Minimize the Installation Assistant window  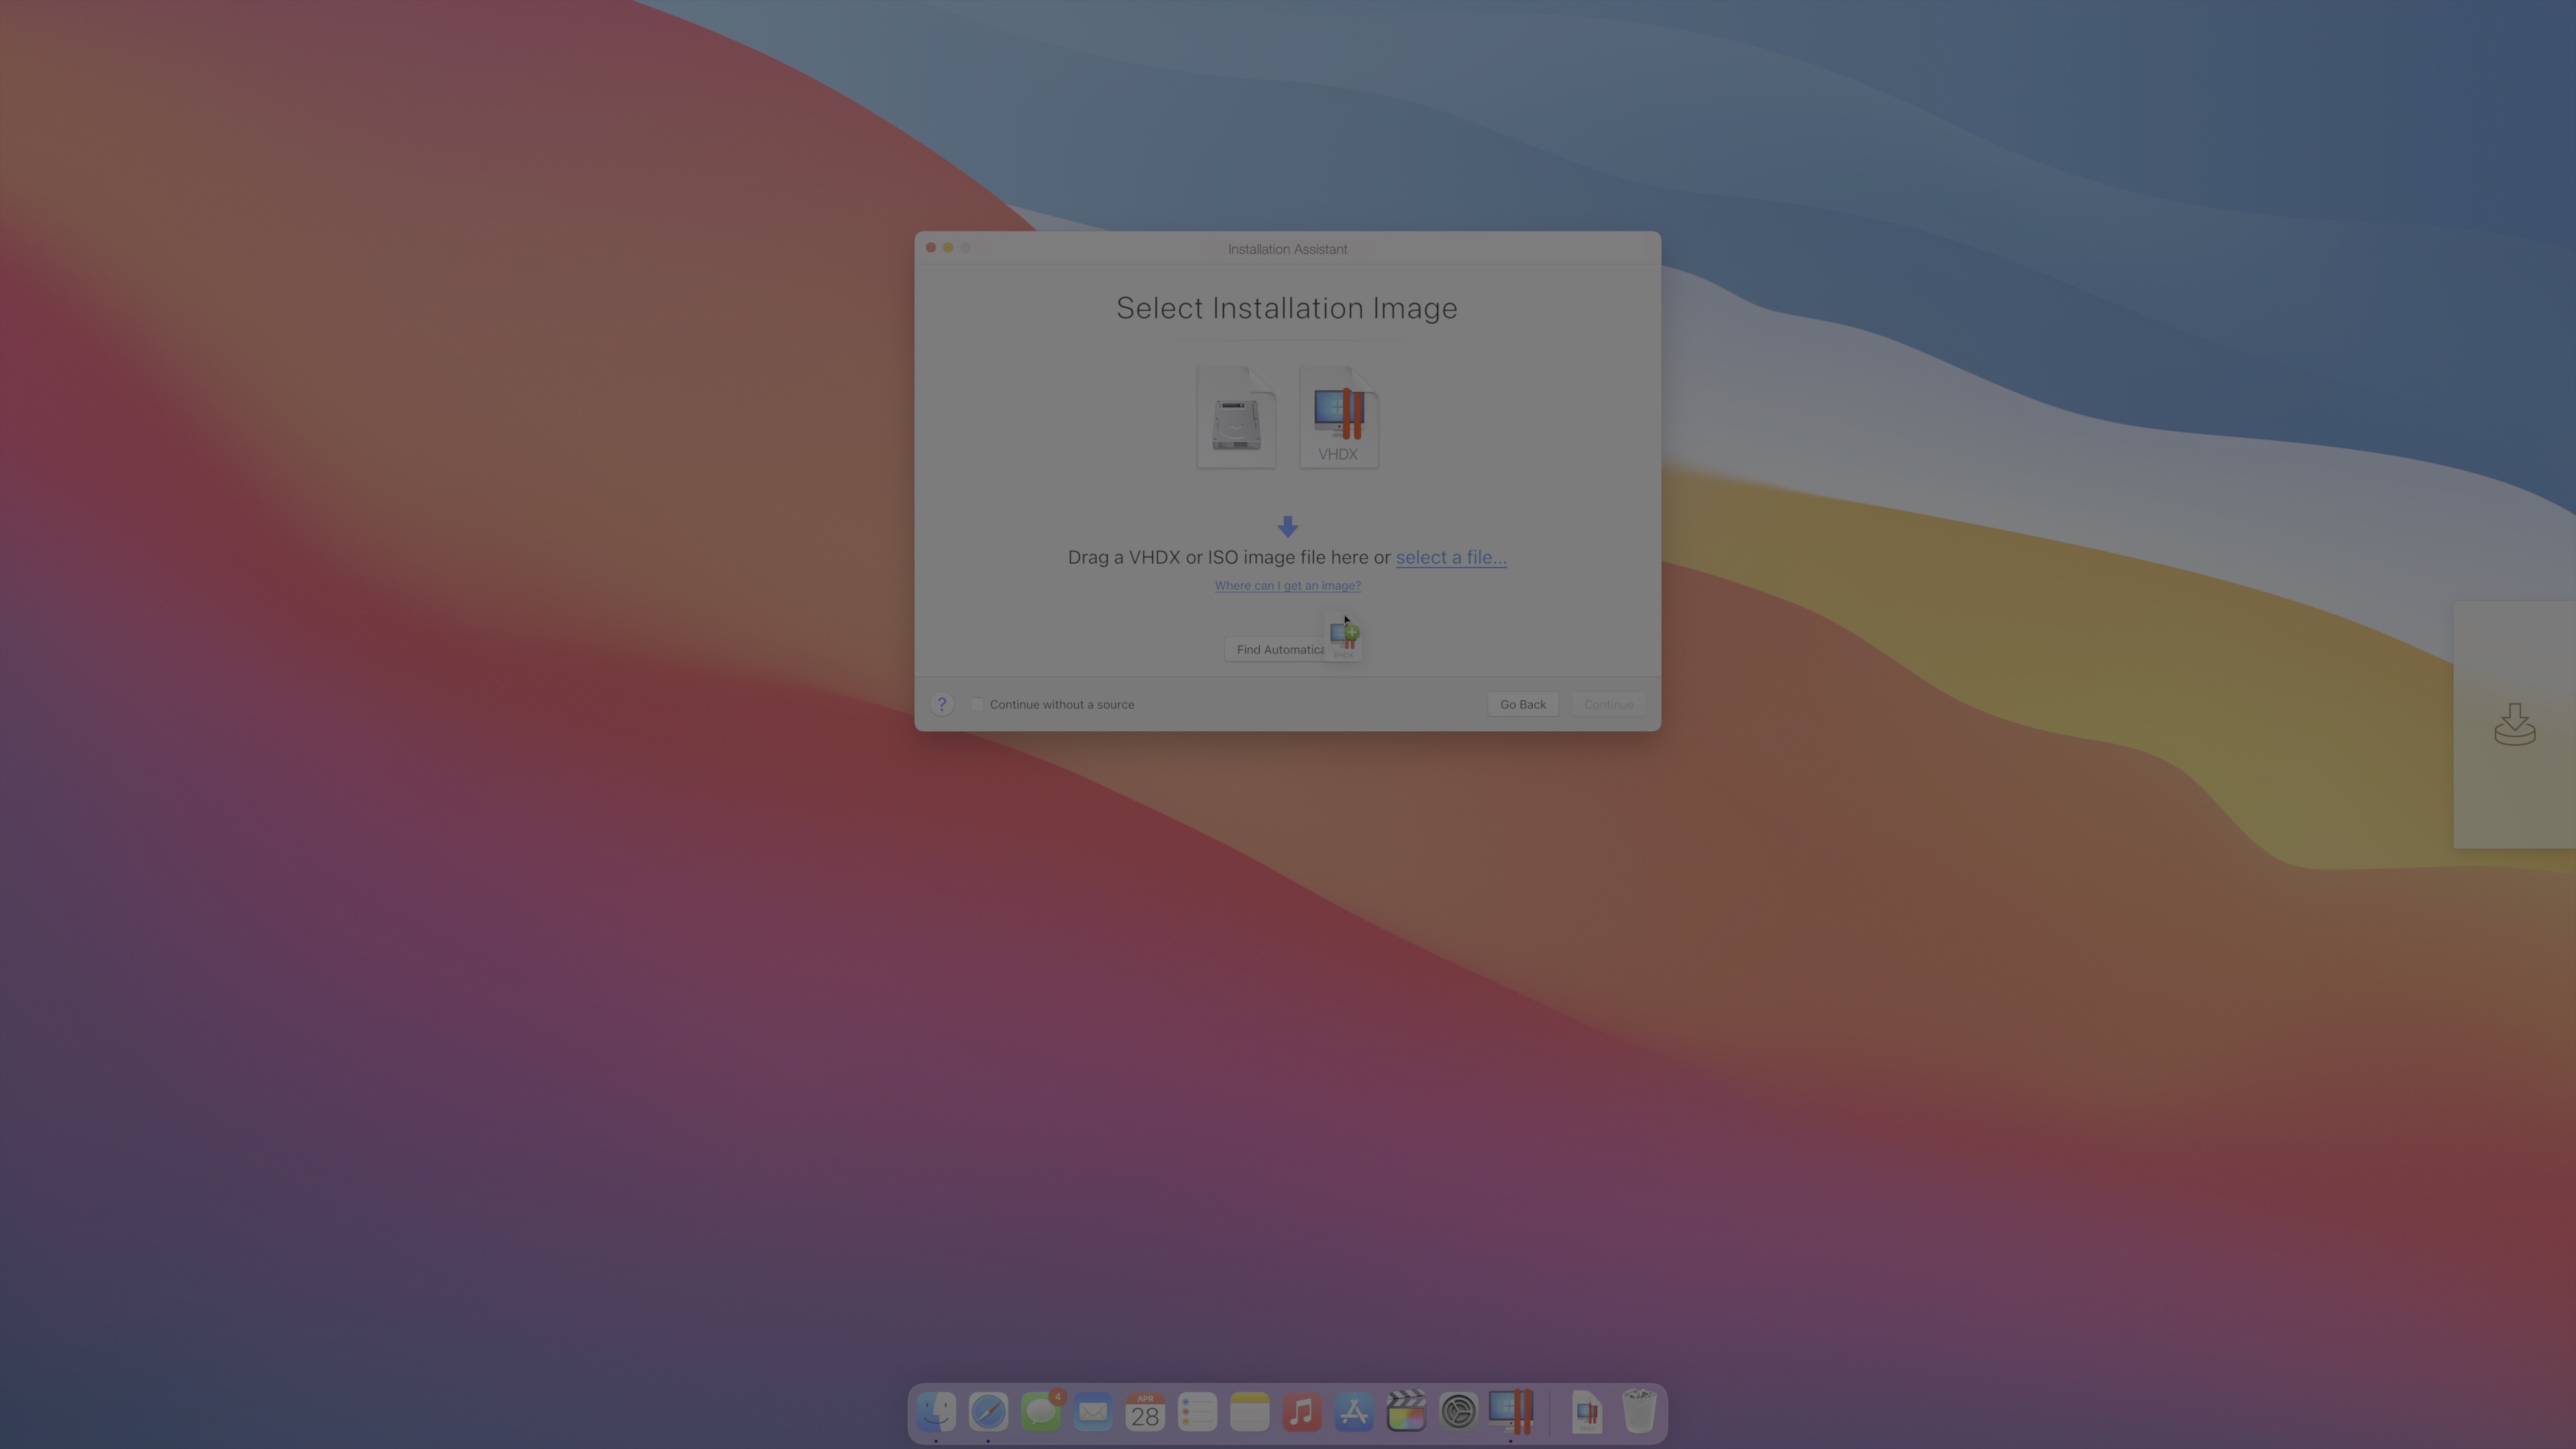948,247
